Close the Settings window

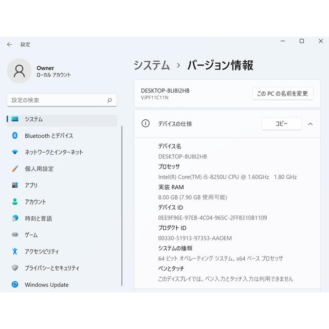click(x=321, y=41)
